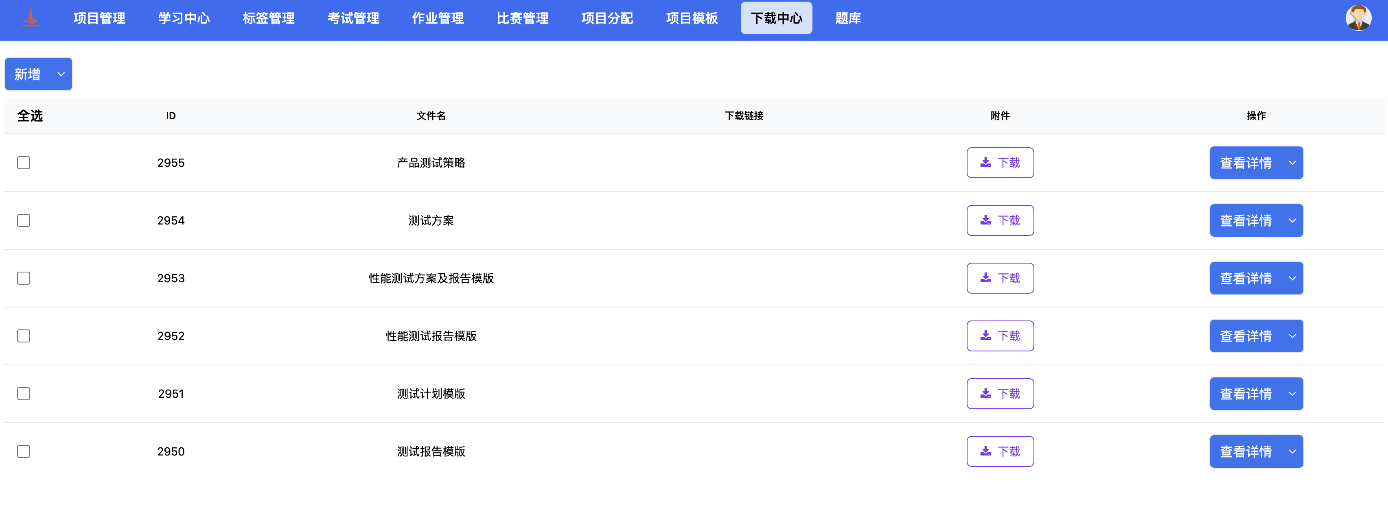1388x510 pixels.
Task: Check the checkbox for row 2953
Action: tap(23, 278)
